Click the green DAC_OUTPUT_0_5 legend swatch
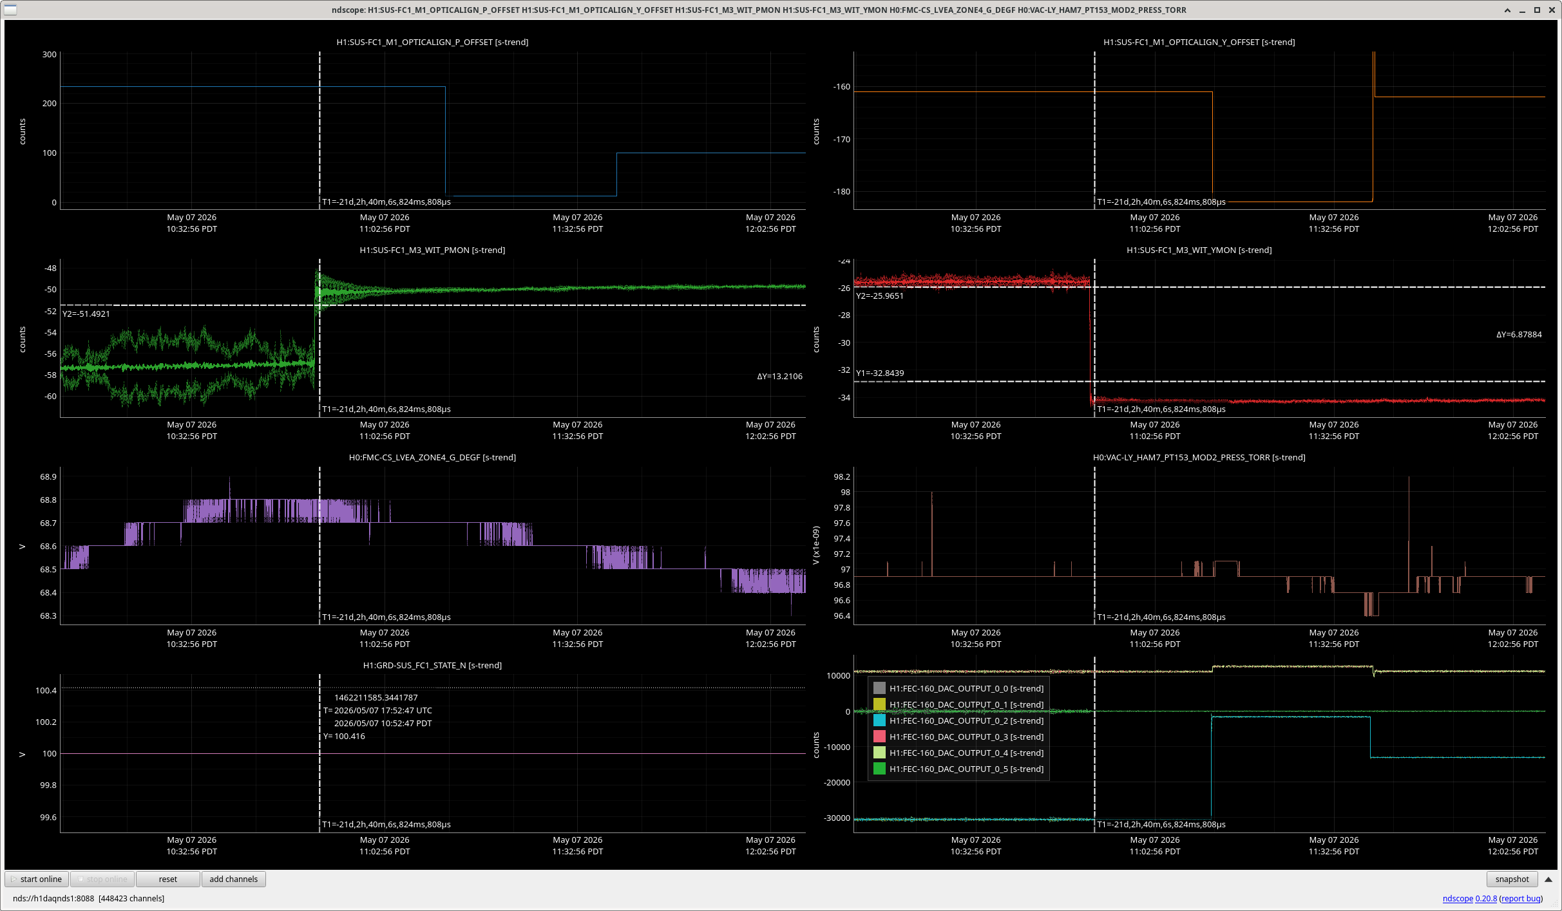Viewport: 1562px width, 911px height. [879, 769]
